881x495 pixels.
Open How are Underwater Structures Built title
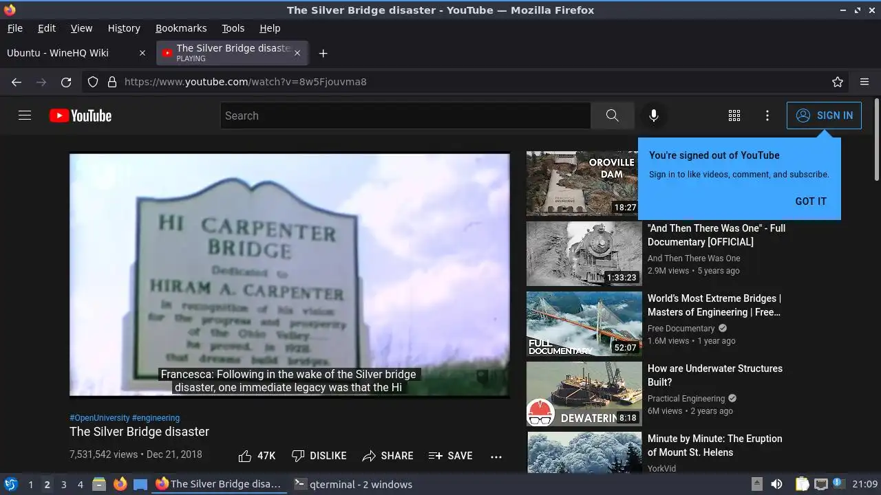point(715,375)
